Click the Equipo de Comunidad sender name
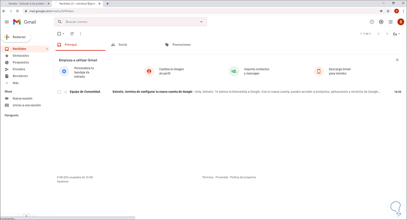The width and height of the screenshot is (407, 220). click(85, 92)
